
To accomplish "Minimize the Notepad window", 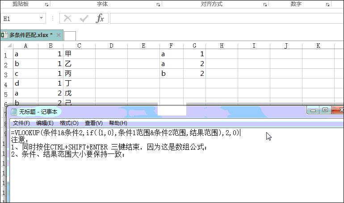I will pyautogui.click(x=313, y=110).
